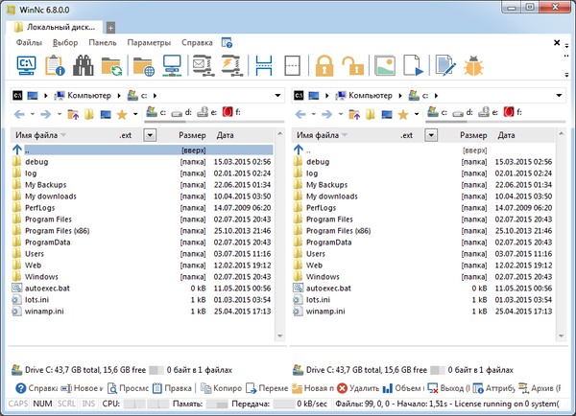Click the Правка button in bottom bar
The image size is (576, 416).
pyautogui.click(x=175, y=388)
